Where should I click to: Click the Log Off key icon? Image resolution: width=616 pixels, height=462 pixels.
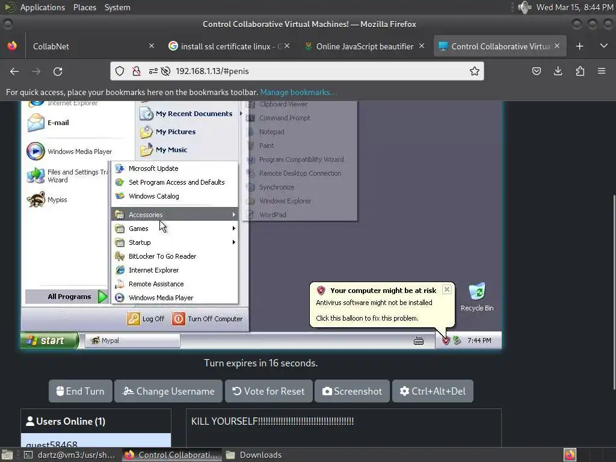(133, 319)
